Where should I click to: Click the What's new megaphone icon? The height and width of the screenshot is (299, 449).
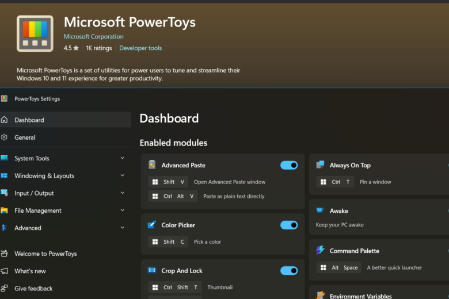tap(4, 271)
